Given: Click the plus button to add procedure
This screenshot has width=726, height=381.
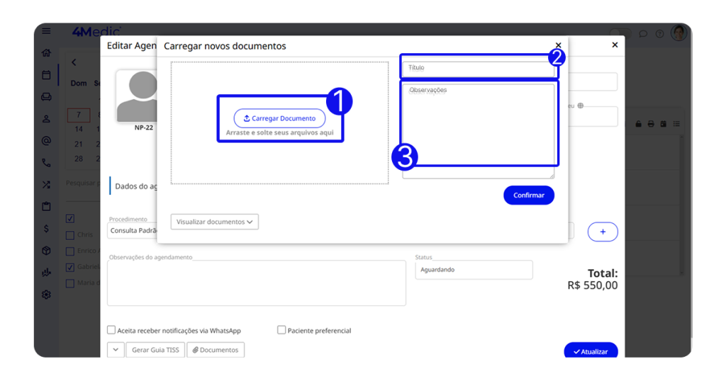Looking at the screenshot, I should pyautogui.click(x=603, y=232).
